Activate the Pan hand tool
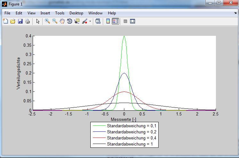 (x=62, y=21)
